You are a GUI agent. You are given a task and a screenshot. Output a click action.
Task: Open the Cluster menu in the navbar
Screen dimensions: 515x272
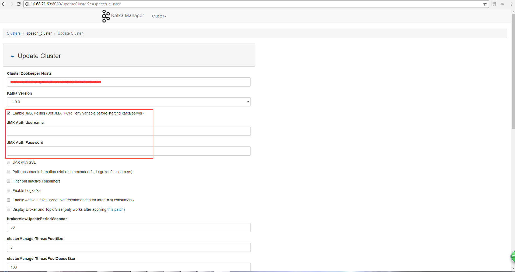pos(159,16)
